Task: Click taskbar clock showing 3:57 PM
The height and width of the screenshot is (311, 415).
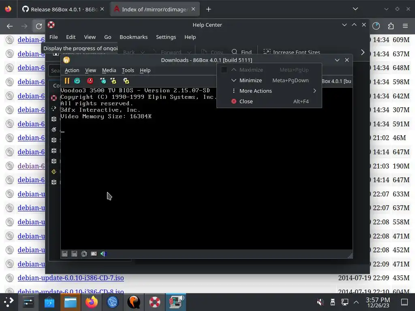Action: click(x=378, y=302)
